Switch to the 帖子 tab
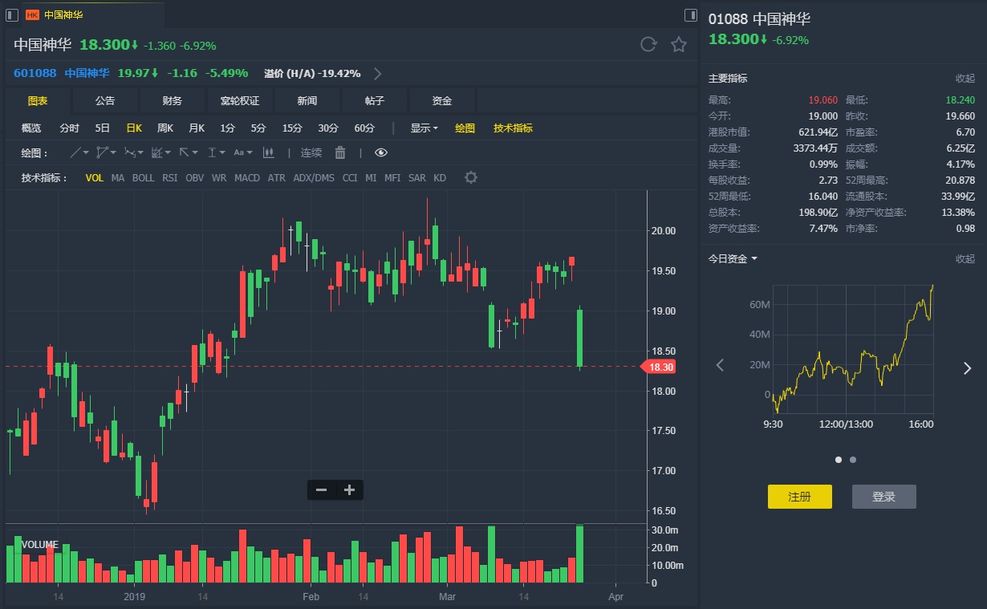Screen dimensions: 987x609 coord(375,100)
